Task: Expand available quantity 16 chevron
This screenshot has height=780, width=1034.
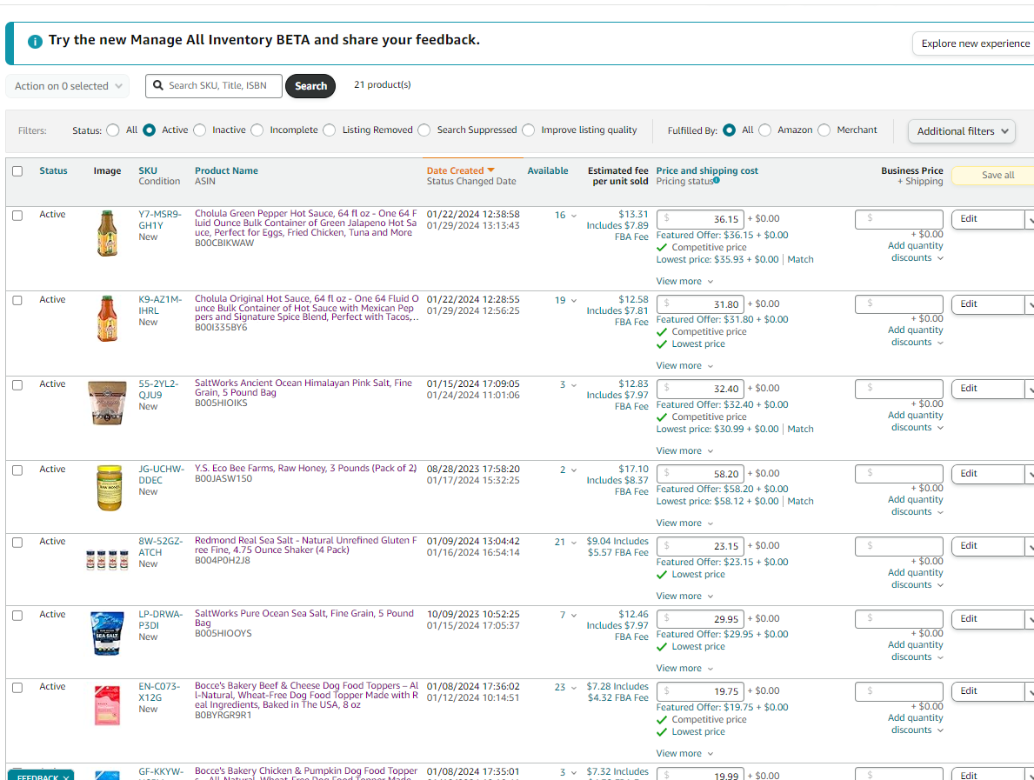Action: coord(574,216)
